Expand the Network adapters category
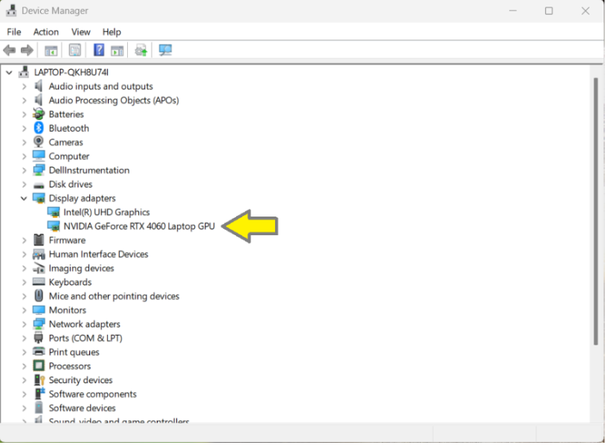 click(x=24, y=324)
